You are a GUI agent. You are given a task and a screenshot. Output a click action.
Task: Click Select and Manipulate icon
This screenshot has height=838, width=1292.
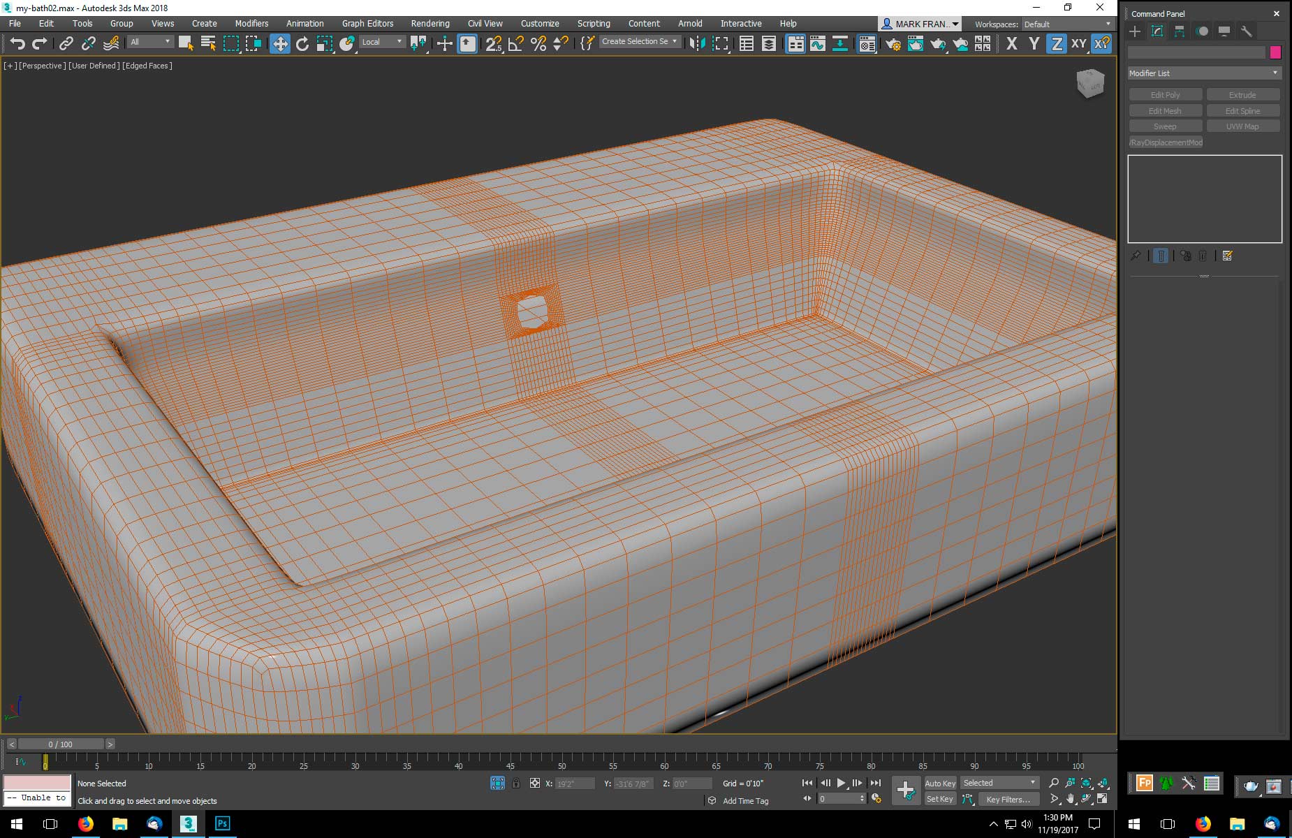[445, 43]
